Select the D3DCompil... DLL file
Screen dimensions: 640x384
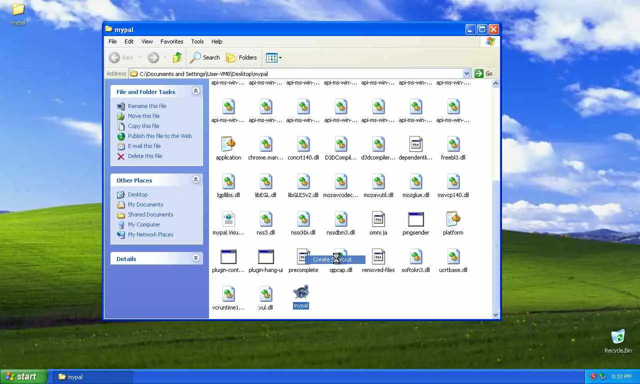click(341, 144)
